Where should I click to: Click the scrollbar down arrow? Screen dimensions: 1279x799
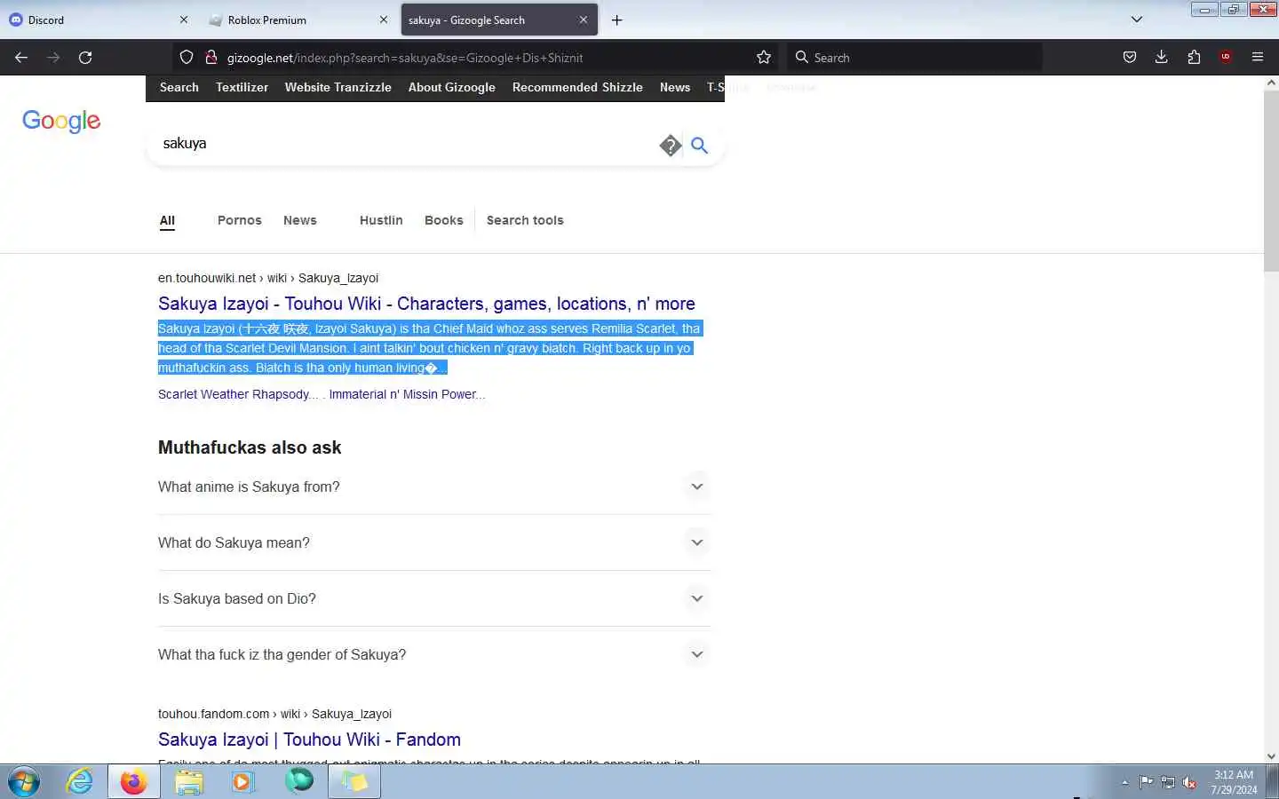click(1271, 756)
